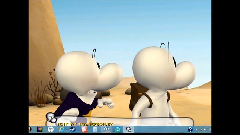Open the red-orange app icon in taskbar
The width and height of the screenshot is (240, 135).
tap(84, 129)
